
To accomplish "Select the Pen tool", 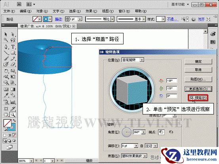I will pyautogui.click(x=6, y=47).
